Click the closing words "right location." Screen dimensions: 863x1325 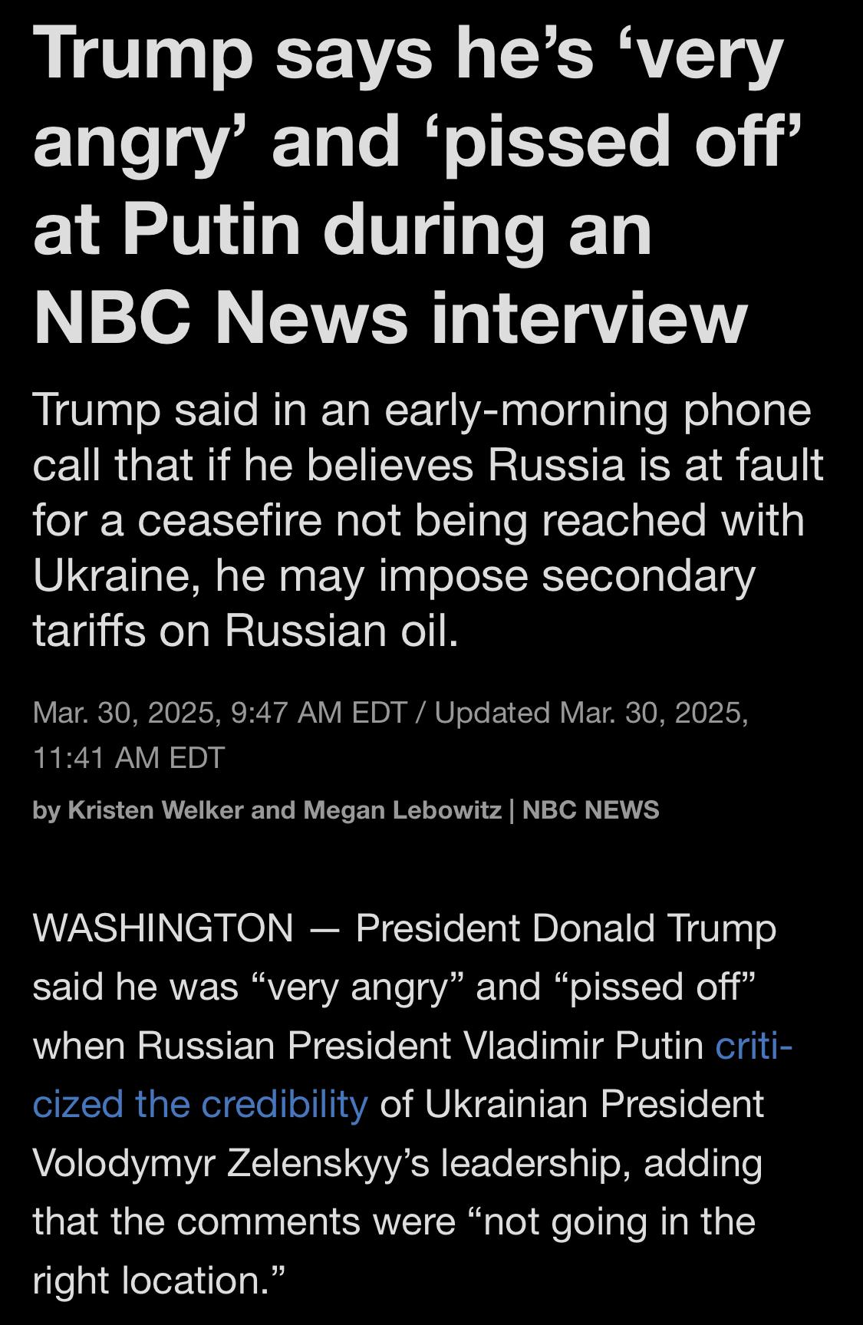click(159, 1281)
